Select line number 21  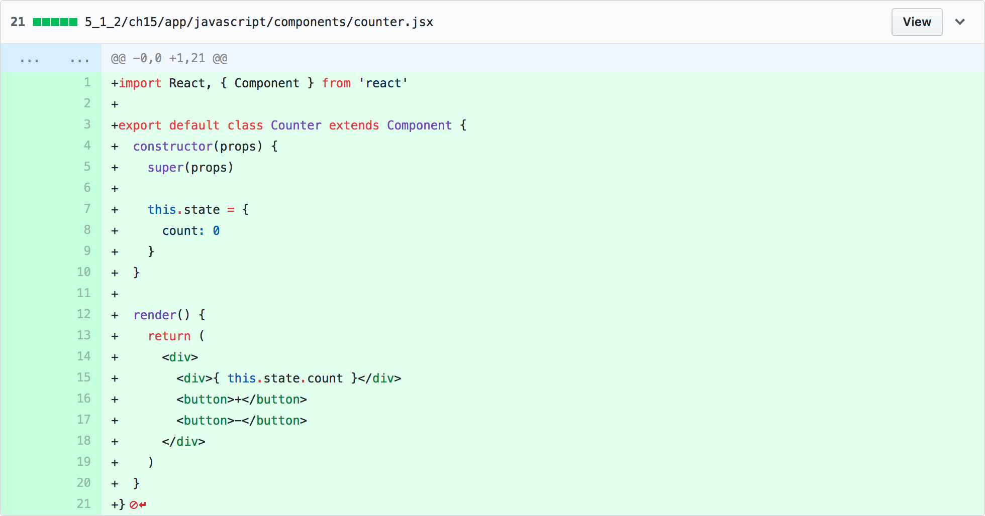[84, 504]
